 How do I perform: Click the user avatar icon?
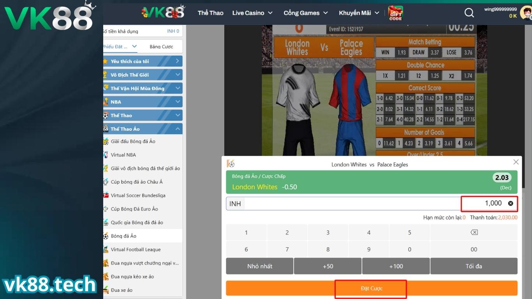tap(525, 13)
